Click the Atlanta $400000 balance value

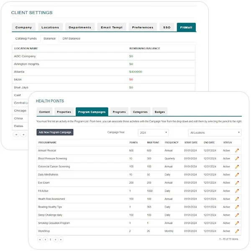[136, 72]
